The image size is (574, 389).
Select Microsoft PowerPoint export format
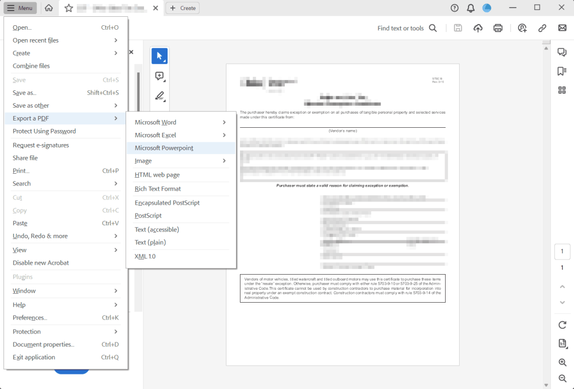click(x=180, y=147)
